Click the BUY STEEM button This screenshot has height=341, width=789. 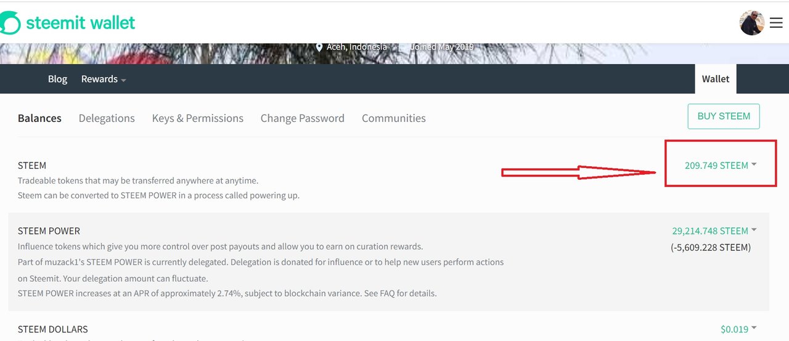pos(724,116)
